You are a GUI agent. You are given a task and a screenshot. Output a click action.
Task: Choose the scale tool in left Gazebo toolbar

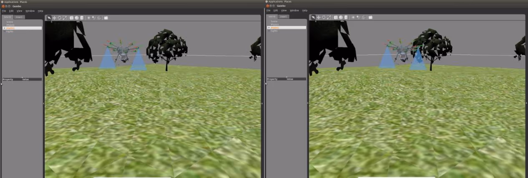click(x=64, y=18)
